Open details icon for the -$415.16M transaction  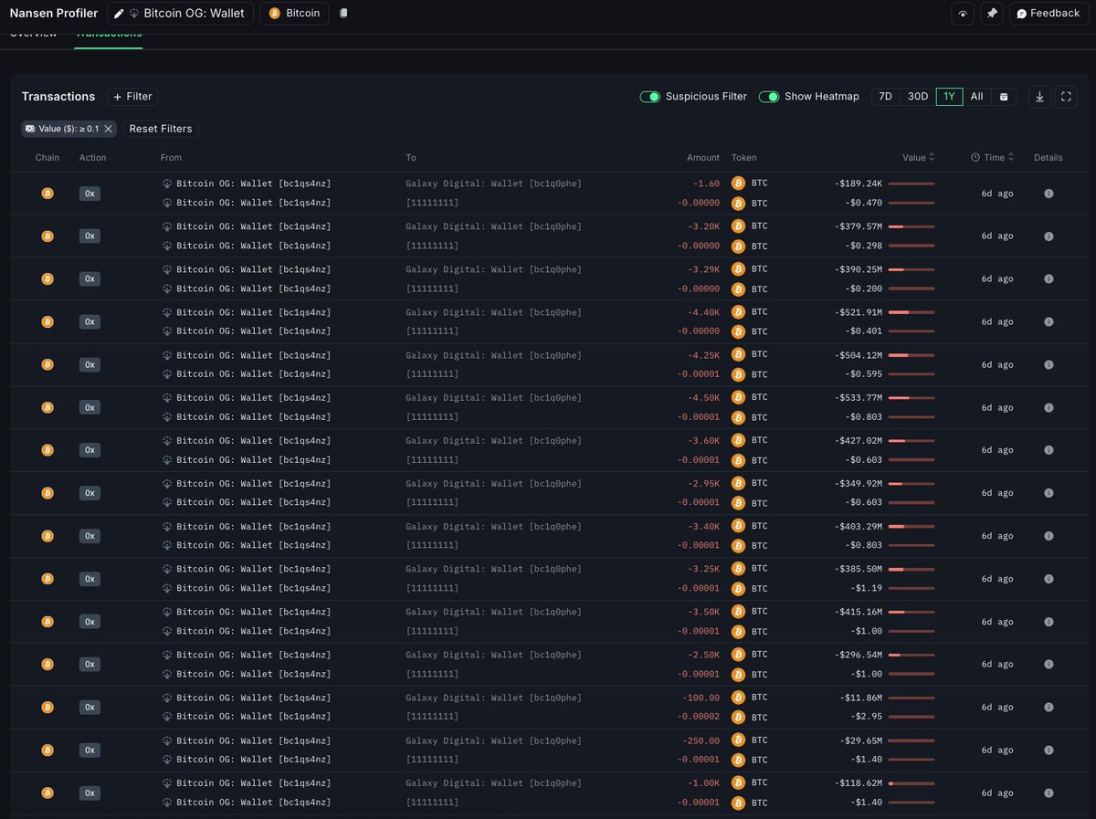coord(1049,622)
